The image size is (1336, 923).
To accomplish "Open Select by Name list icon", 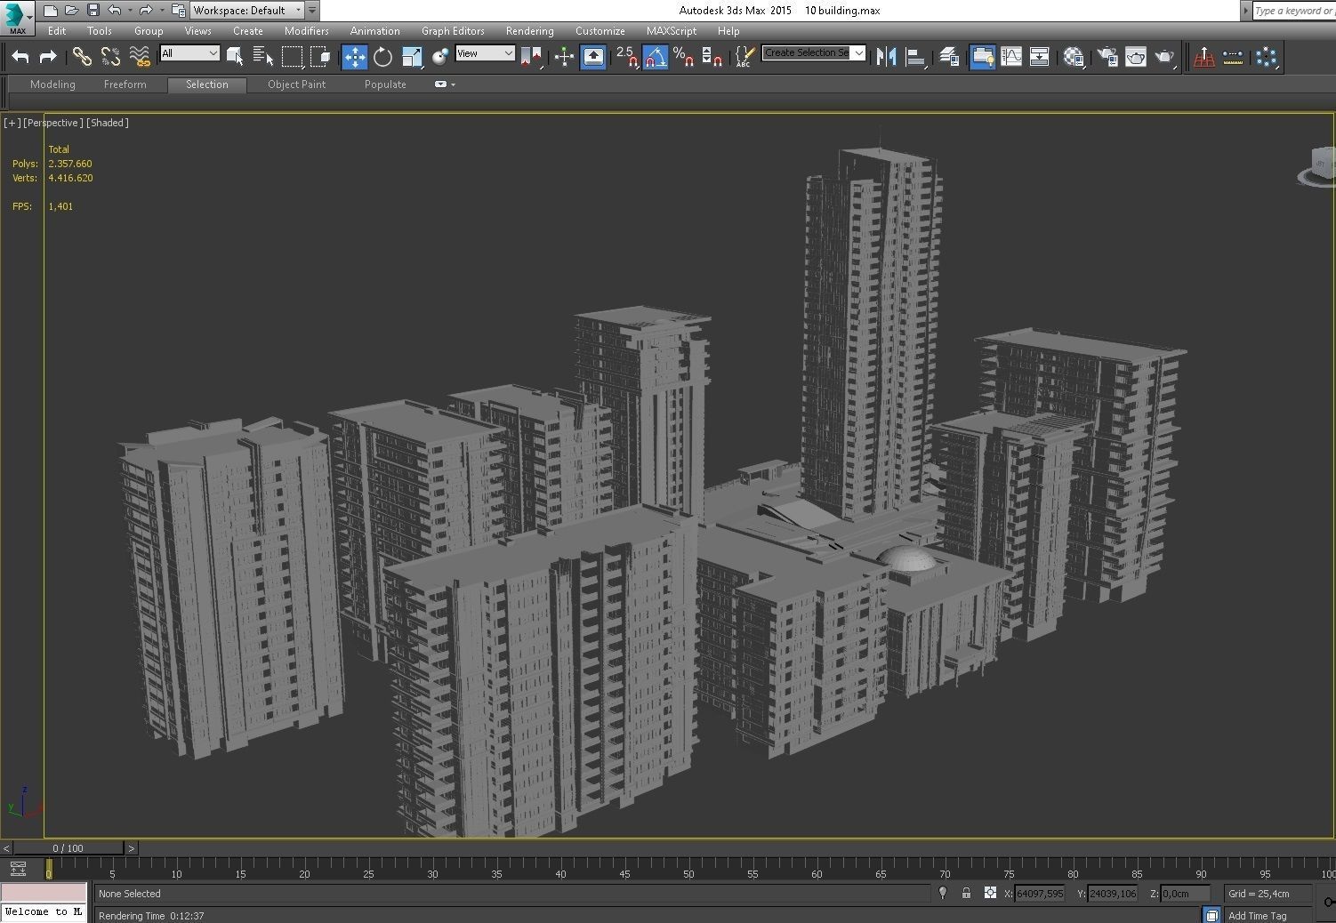I will [263, 57].
